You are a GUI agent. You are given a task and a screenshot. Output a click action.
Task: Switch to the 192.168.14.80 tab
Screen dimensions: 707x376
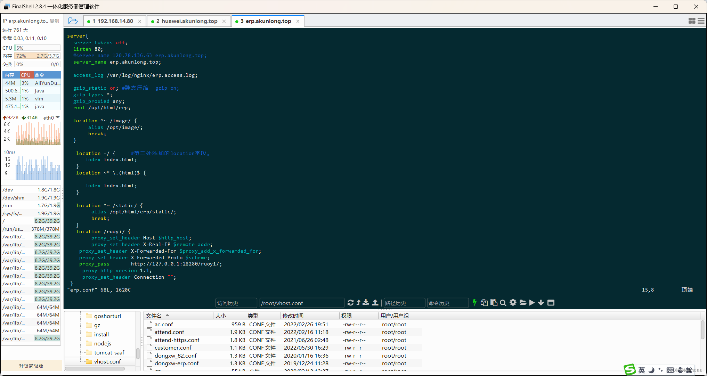click(x=113, y=21)
